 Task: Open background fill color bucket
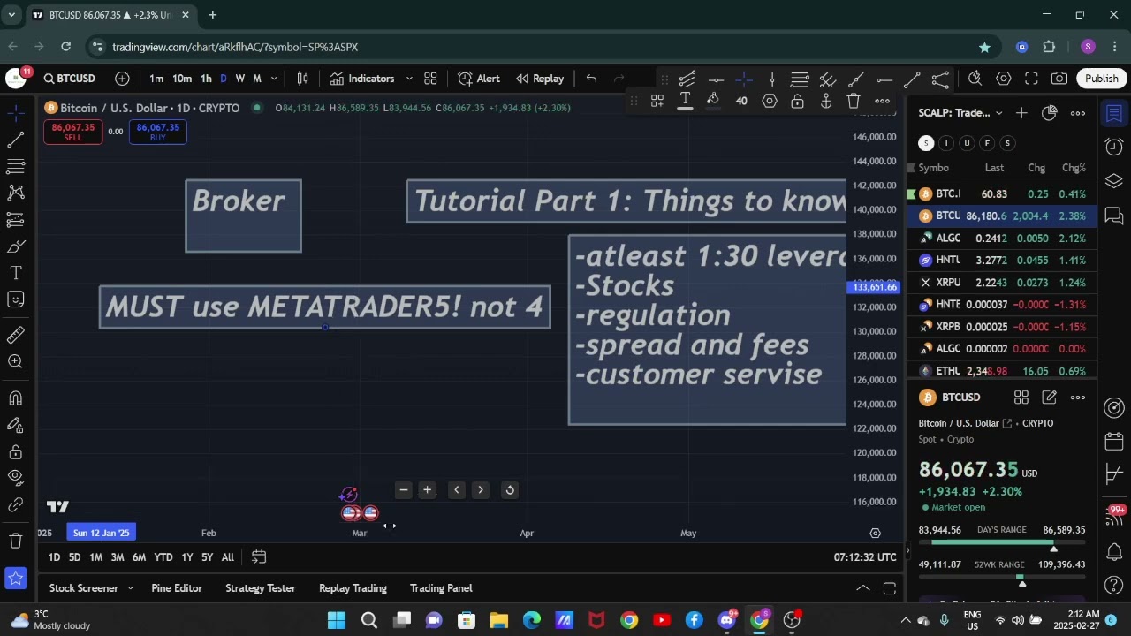pyautogui.click(x=713, y=101)
